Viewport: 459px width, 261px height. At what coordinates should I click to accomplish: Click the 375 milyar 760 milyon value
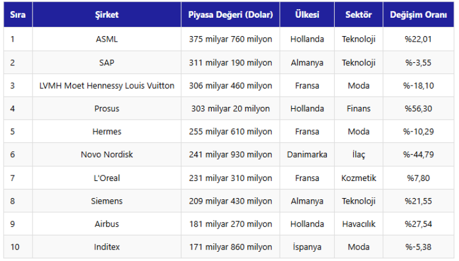(x=230, y=39)
